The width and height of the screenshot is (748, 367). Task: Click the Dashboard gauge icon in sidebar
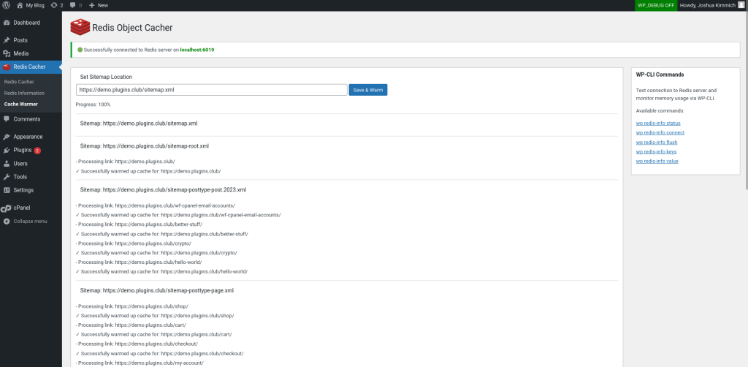pyautogui.click(x=7, y=23)
